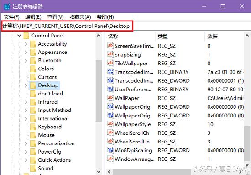Click the WindowArrang... string value icon

[110, 159]
